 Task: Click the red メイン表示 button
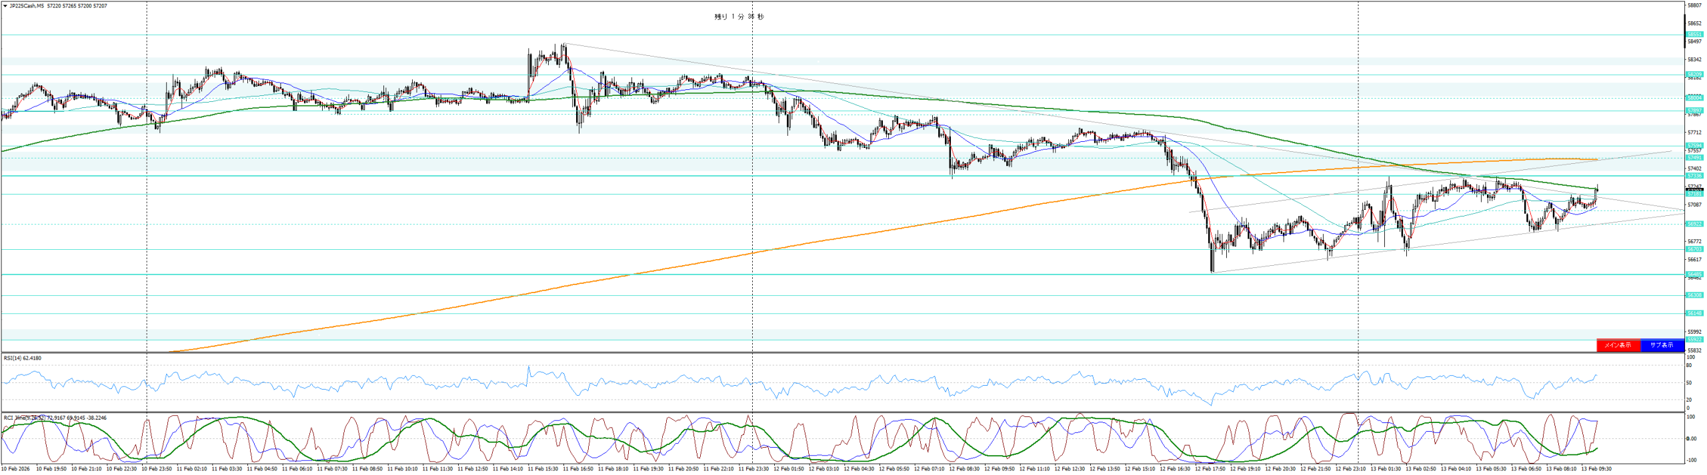(x=1618, y=345)
